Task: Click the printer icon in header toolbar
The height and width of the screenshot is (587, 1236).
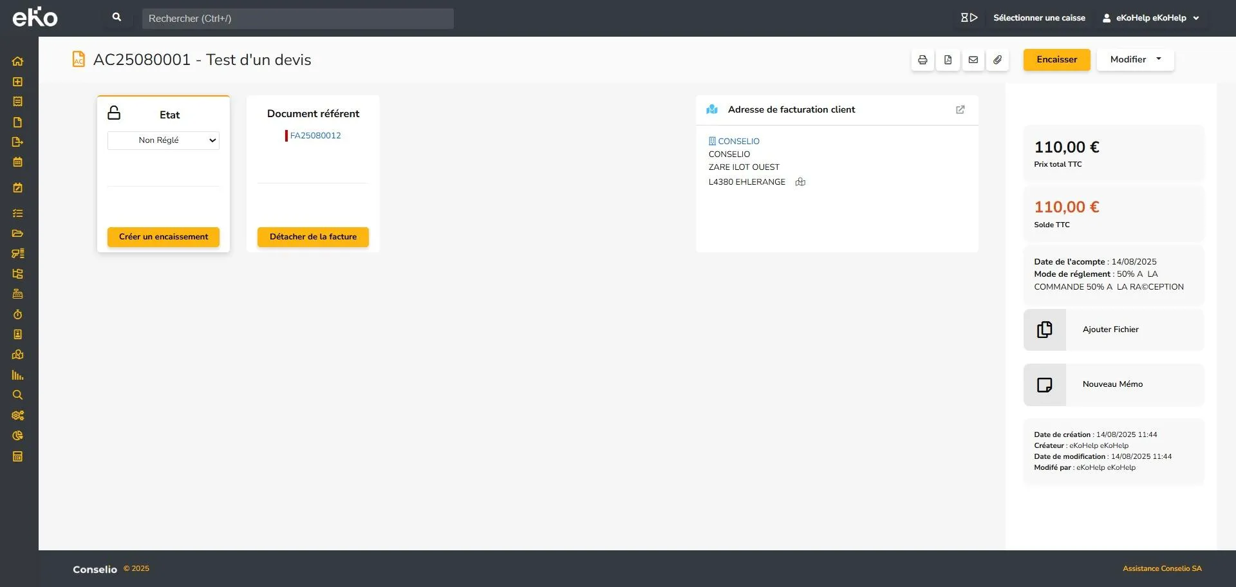Action: 922,60
